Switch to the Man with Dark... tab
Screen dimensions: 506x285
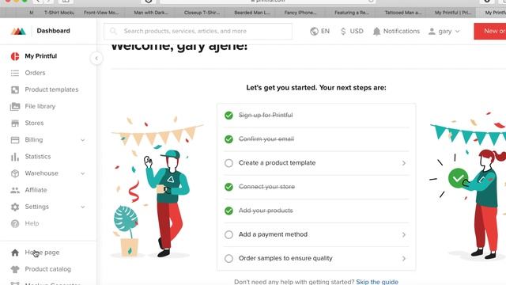[x=151, y=13]
